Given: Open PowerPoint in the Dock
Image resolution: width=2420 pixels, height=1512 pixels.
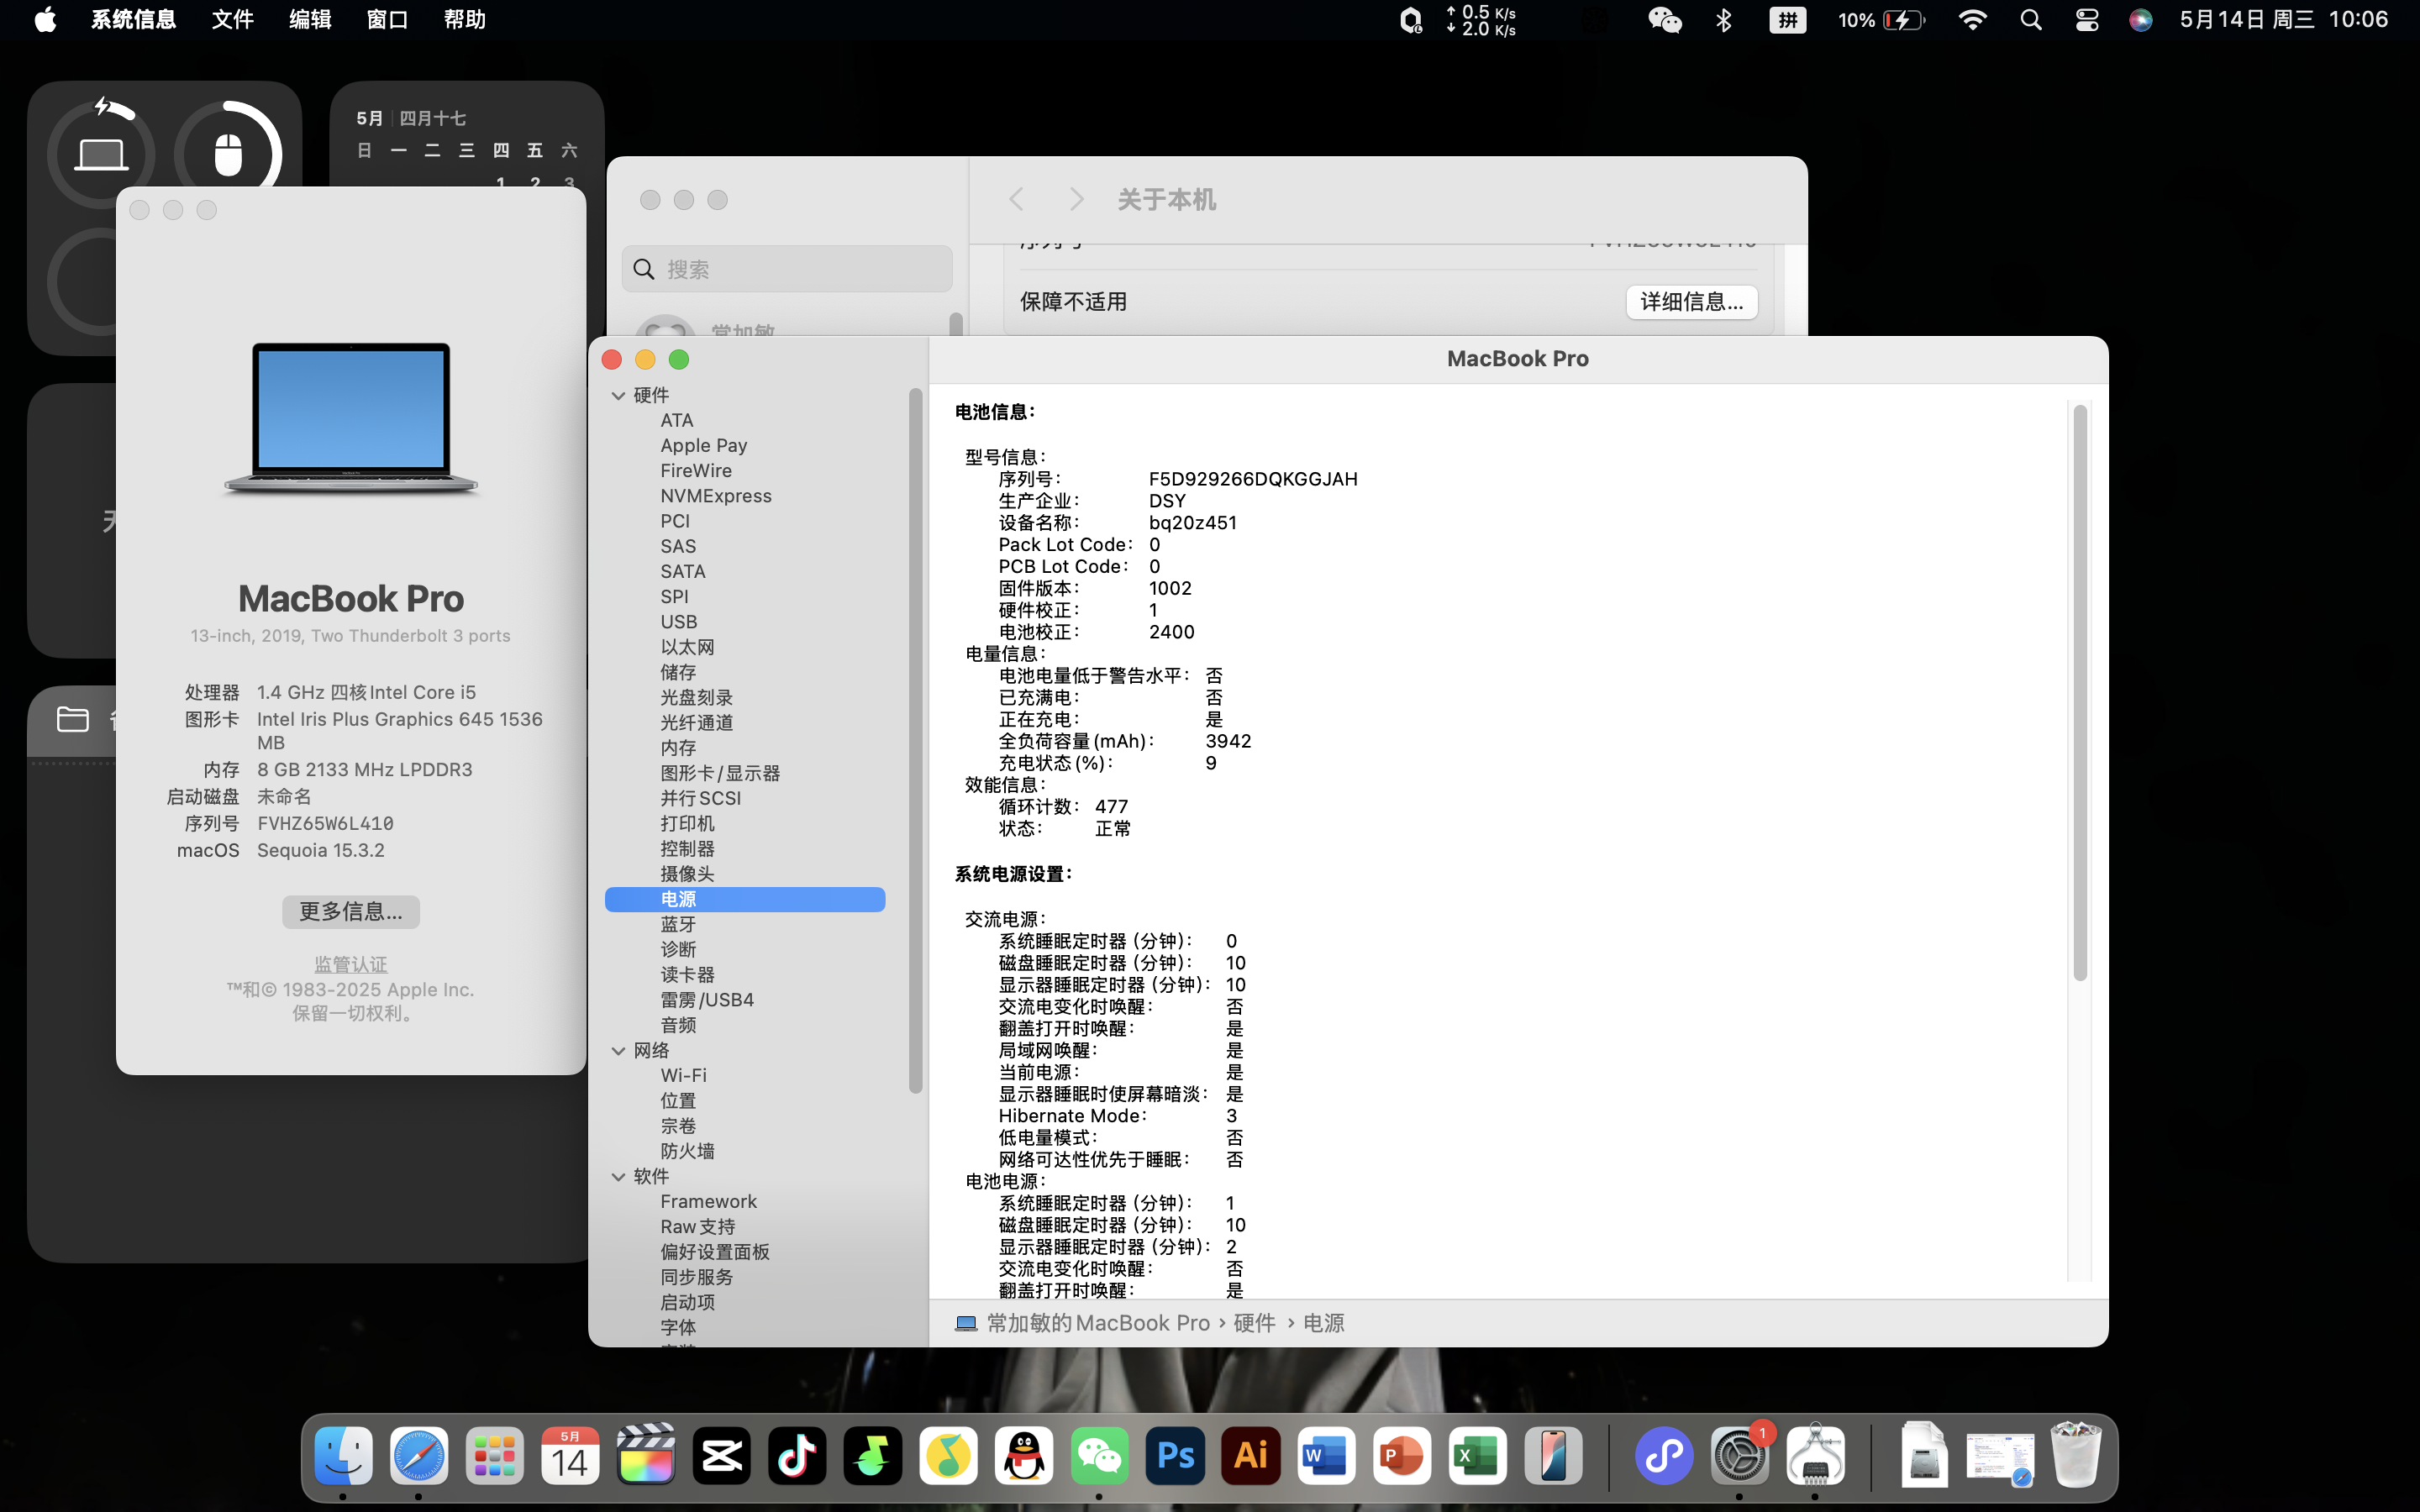Looking at the screenshot, I should (x=1402, y=1456).
